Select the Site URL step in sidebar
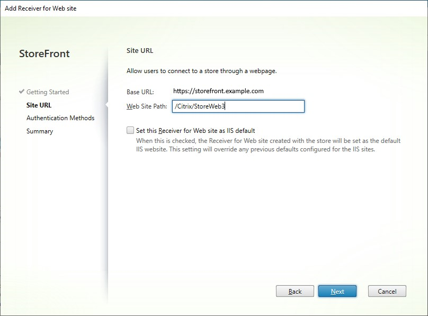This screenshot has width=428, height=316. 39,105
